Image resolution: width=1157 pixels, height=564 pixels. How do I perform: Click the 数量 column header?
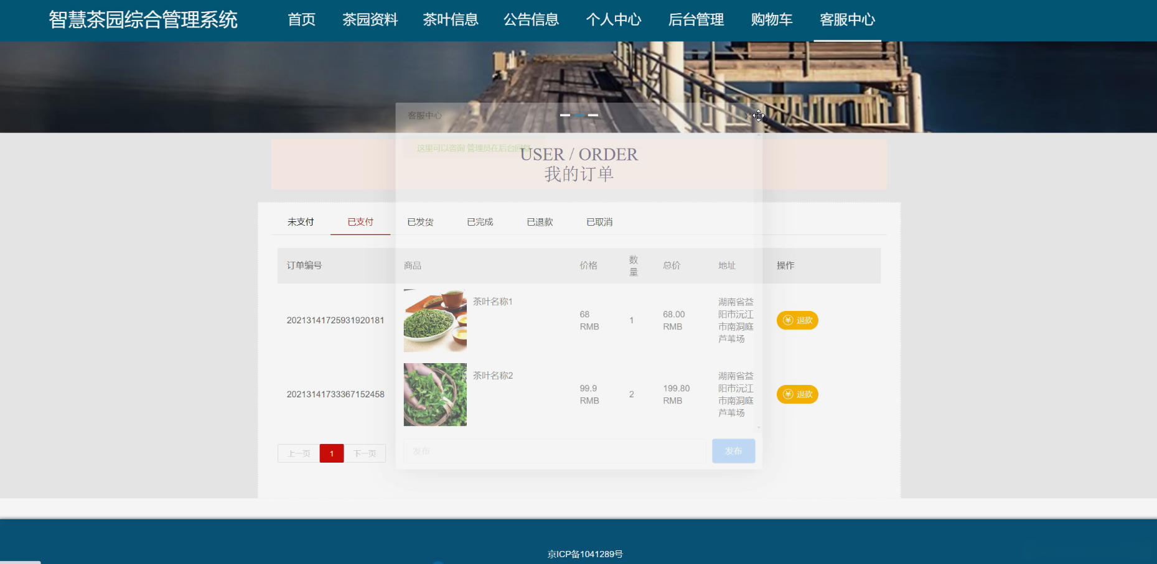coord(634,266)
